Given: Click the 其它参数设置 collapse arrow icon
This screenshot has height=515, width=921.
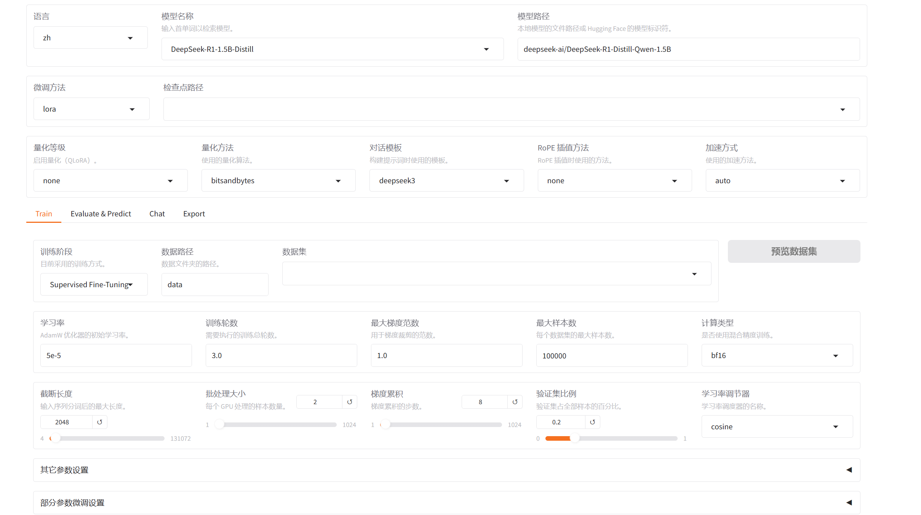Looking at the screenshot, I should (849, 470).
